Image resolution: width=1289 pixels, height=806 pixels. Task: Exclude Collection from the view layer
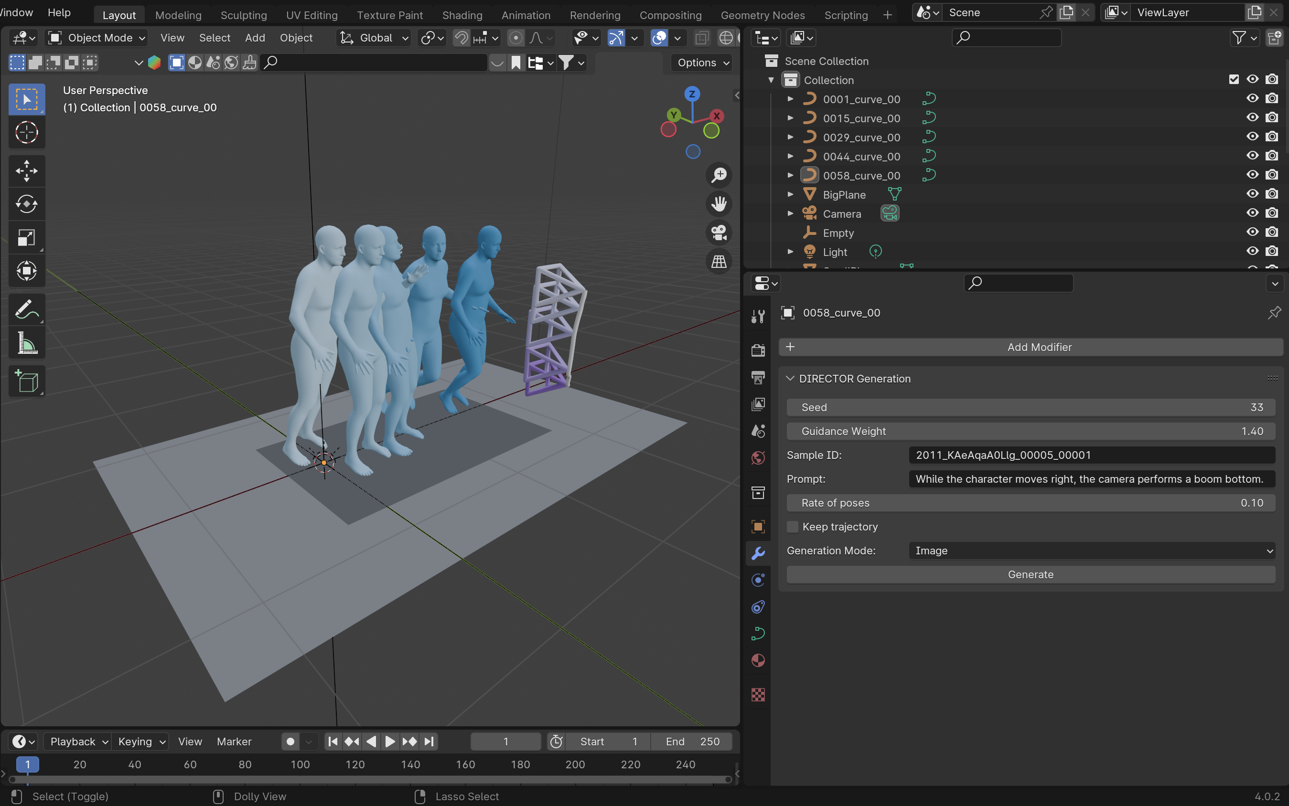(x=1234, y=79)
